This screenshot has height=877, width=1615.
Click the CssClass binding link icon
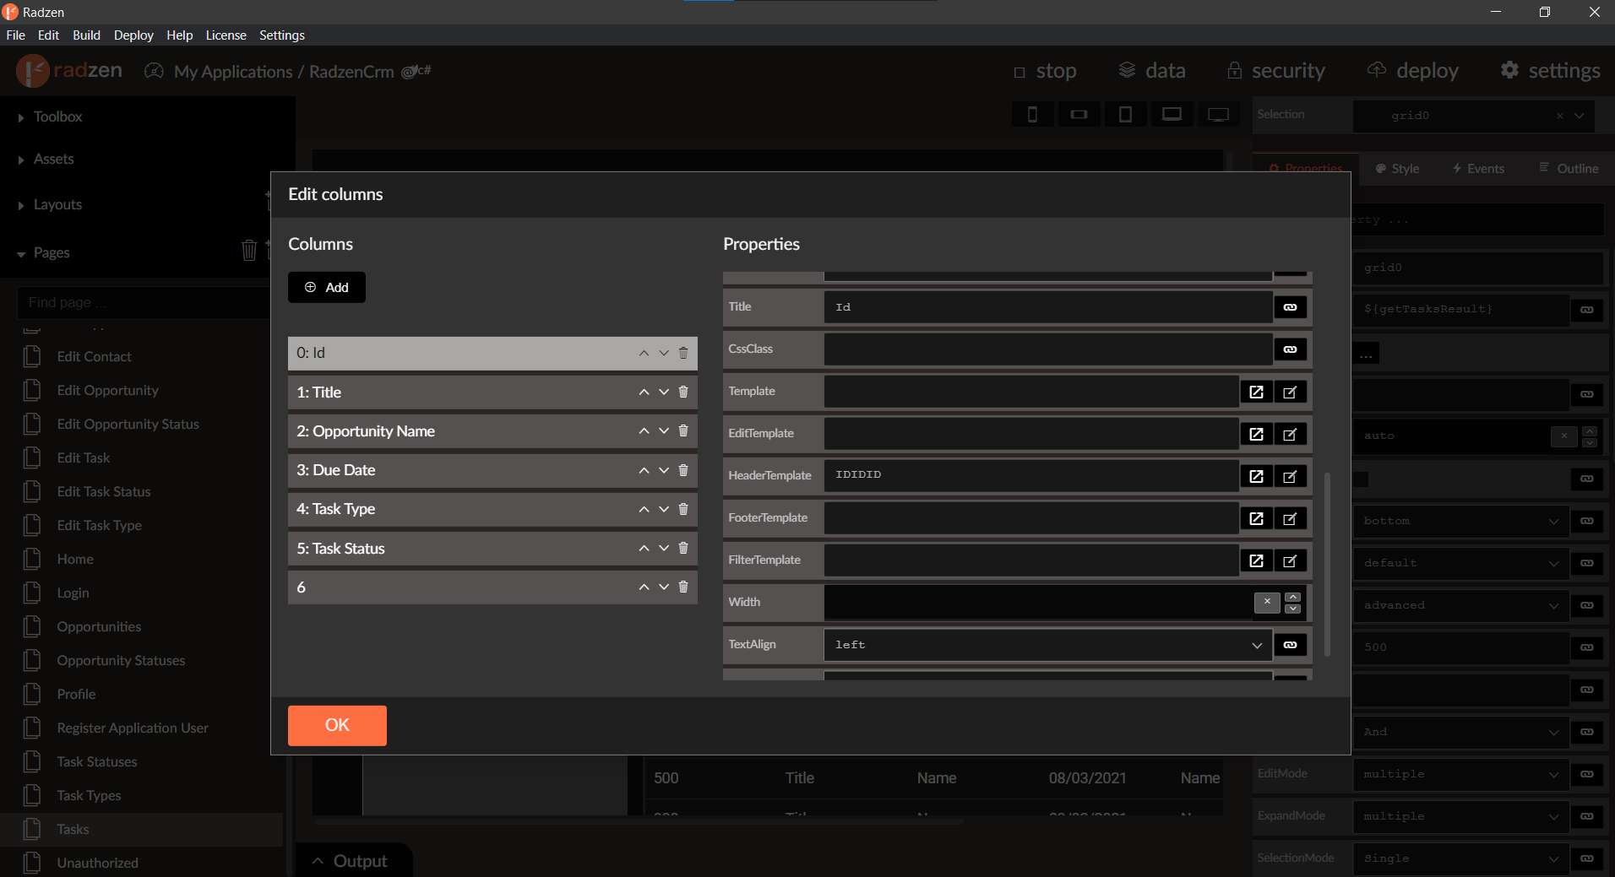[1290, 349]
